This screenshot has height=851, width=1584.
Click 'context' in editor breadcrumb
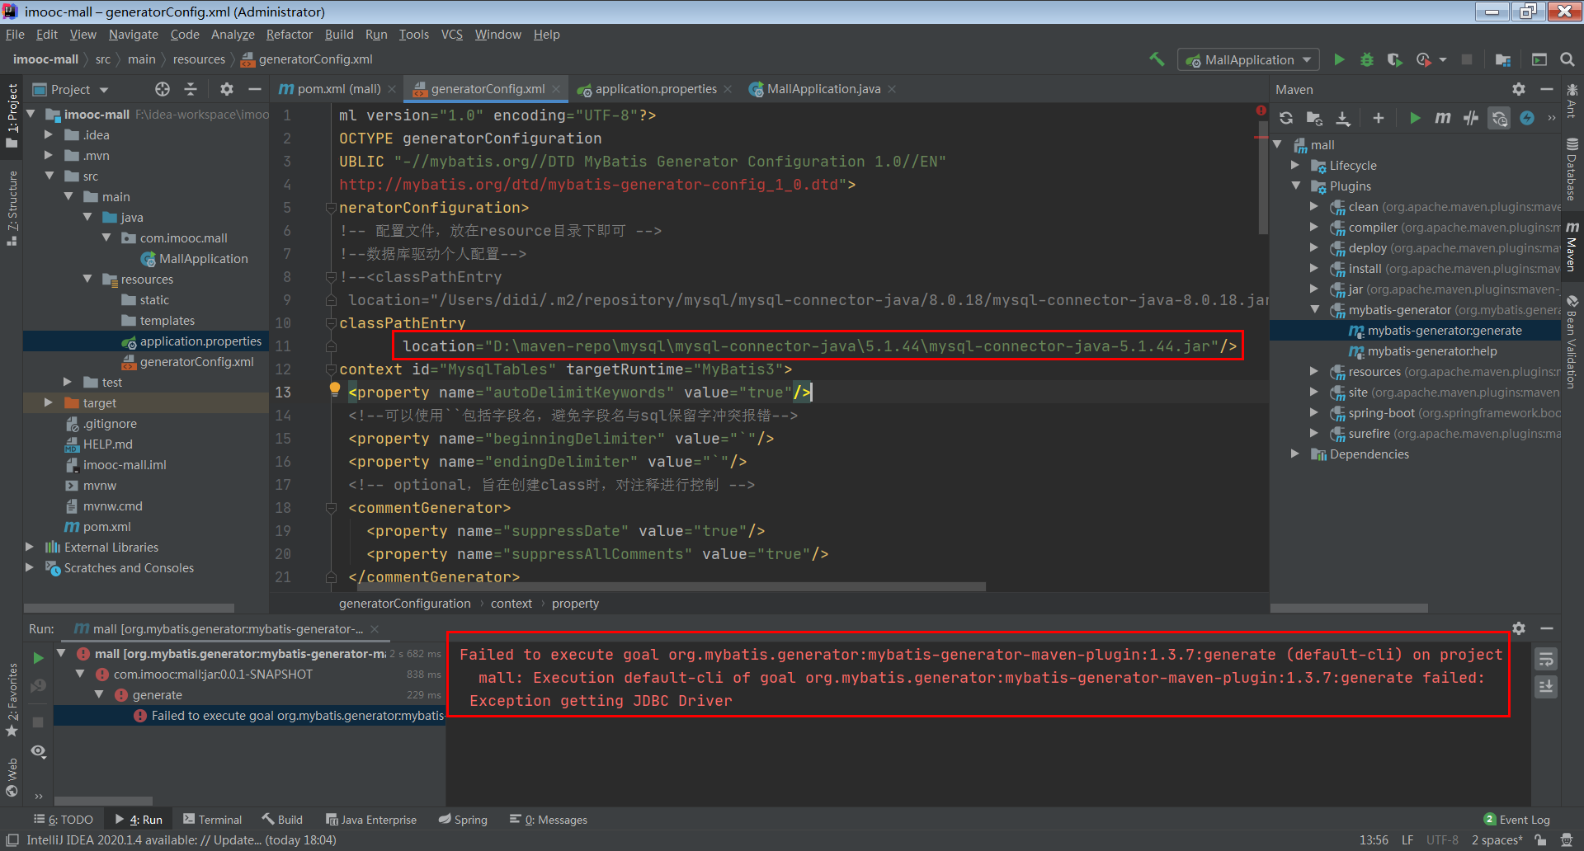coord(511,604)
